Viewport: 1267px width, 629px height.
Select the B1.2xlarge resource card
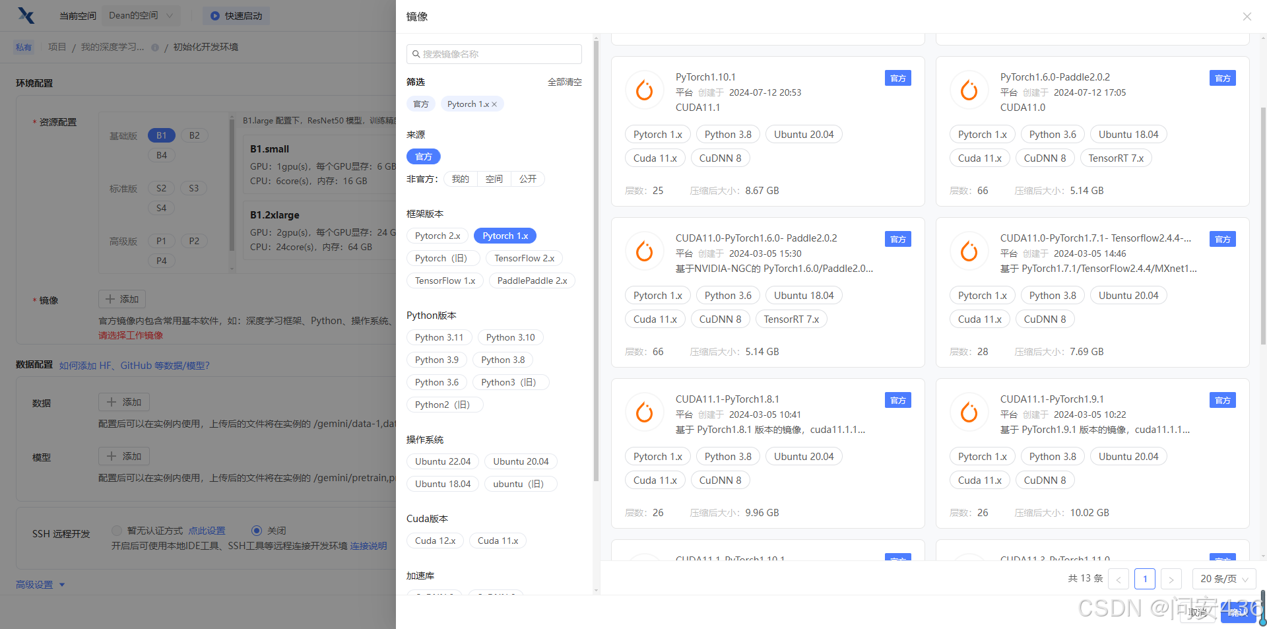click(x=319, y=230)
